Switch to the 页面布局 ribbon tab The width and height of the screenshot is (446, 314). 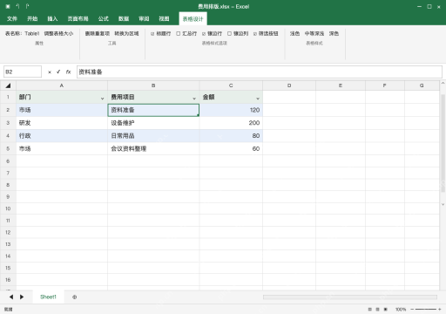click(x=78, y=18)
